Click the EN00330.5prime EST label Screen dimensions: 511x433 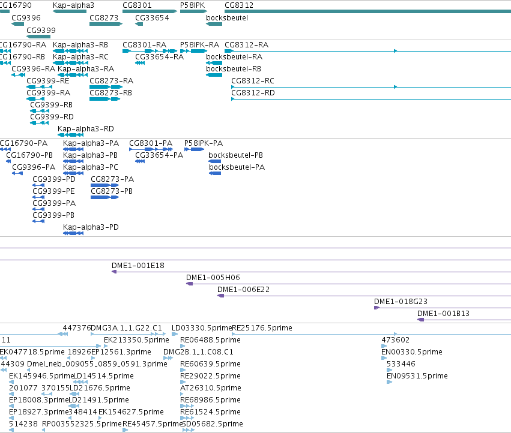click(412, 352)
